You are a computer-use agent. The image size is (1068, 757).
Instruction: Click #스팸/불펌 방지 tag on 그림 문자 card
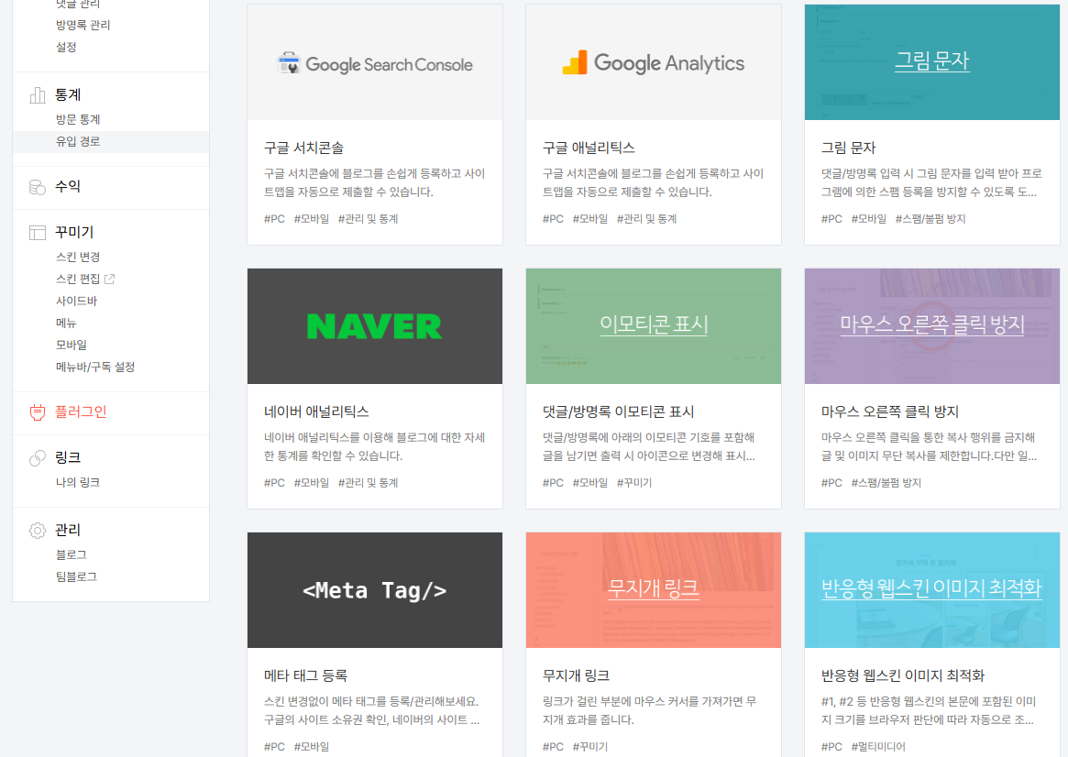click(x=930, y=219)
